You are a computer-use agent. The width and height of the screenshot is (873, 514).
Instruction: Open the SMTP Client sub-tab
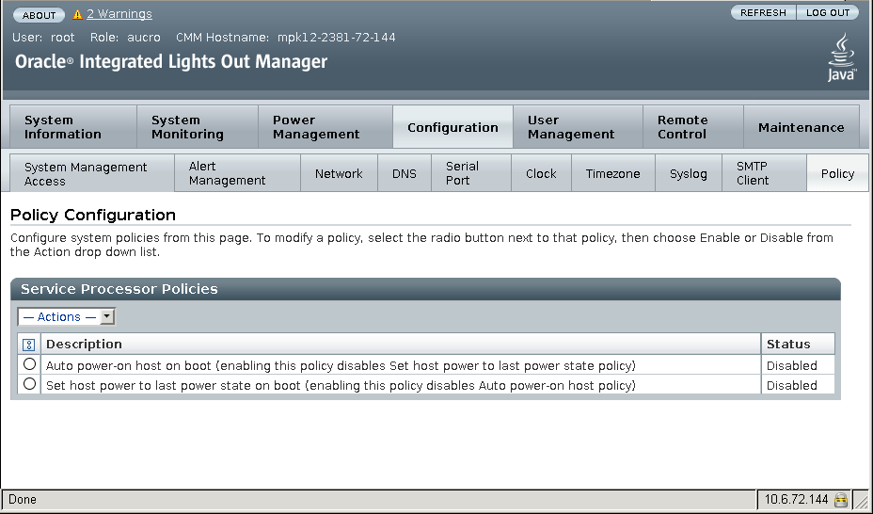pyautogui.click(x=764, y=174)
